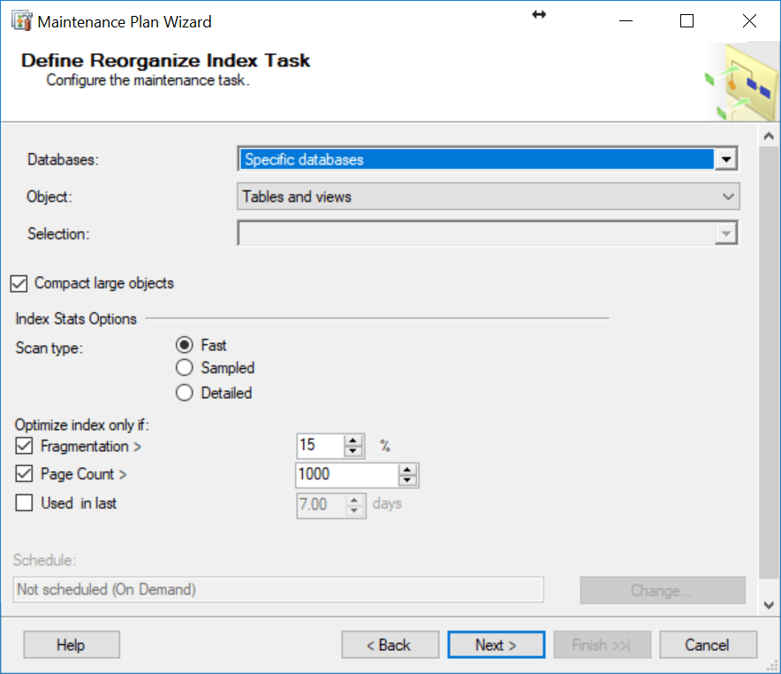
Task: Select the Detailed scan type
Action: point(185,393)
